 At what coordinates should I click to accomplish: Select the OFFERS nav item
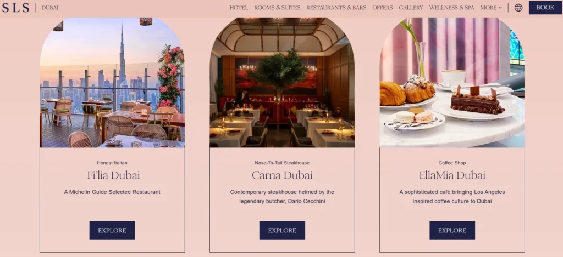[x=383, y=8]
